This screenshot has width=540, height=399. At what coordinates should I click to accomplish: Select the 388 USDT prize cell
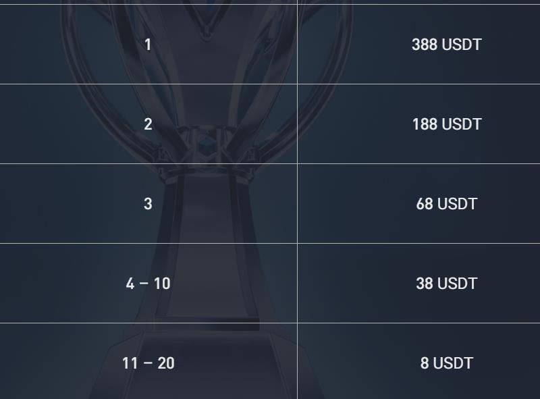(446, 45)
